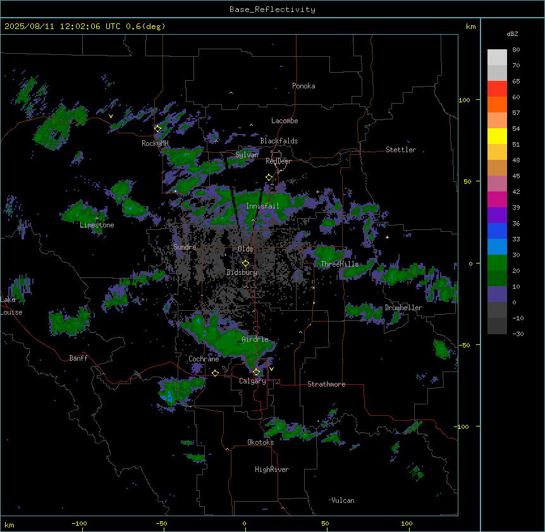Click the Strathmore label

click(x=326, y=384)
